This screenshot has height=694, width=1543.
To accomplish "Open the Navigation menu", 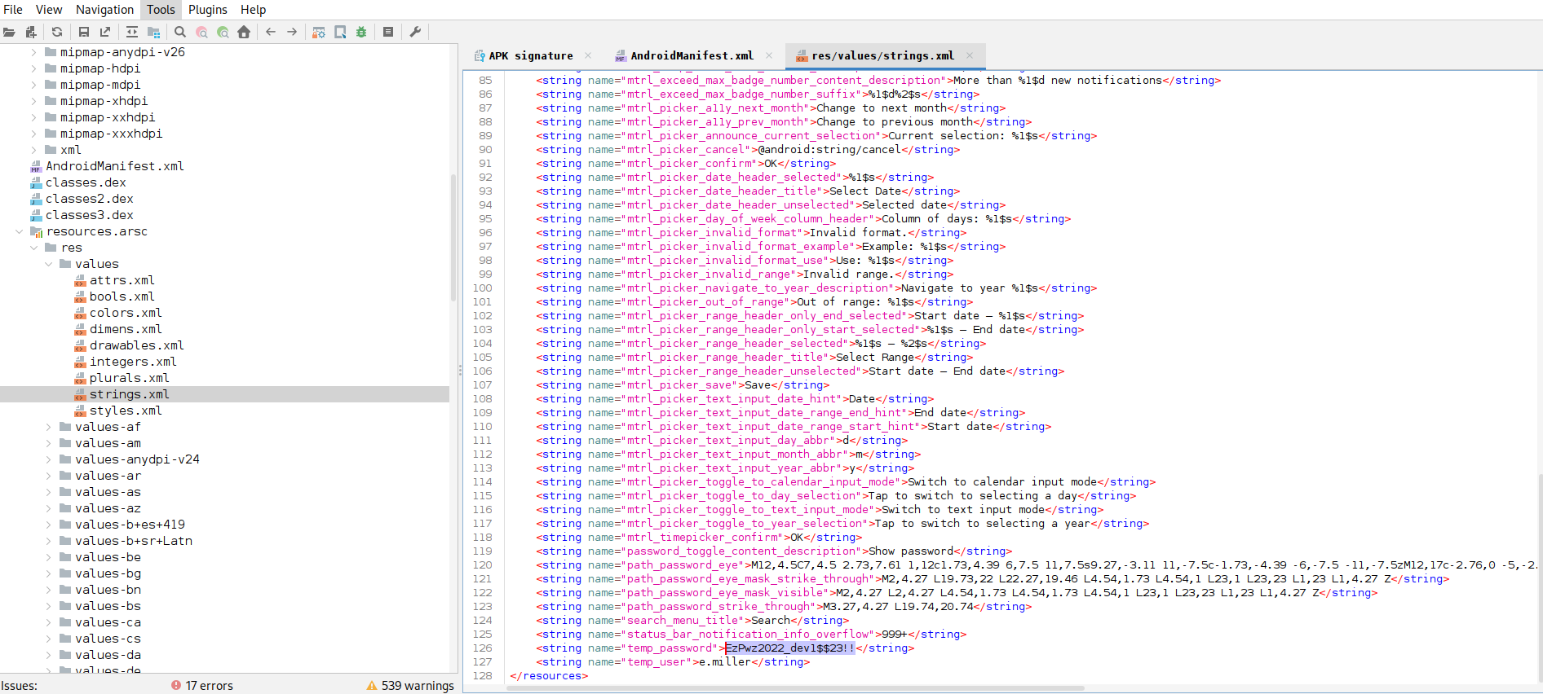I will pyautogui.click(x=104, y=10).
